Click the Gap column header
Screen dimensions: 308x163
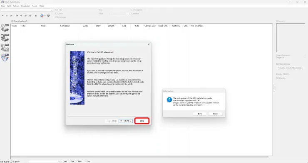pyautogui.click(x=124, y=26)
